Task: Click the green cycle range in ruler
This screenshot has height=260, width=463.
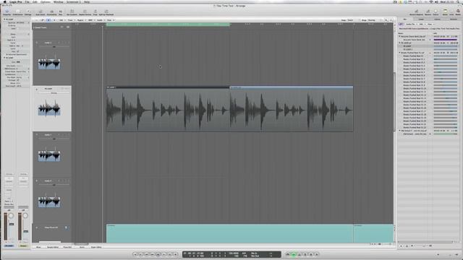Action: coord(168,25)
